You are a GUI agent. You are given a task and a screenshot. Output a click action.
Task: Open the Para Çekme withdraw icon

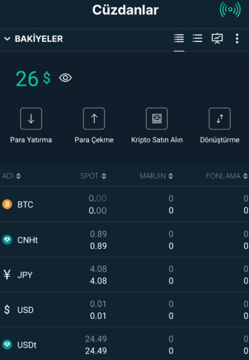coord(94,119)
